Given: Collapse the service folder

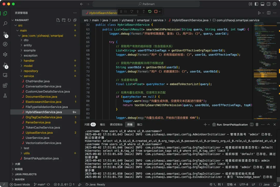Looking at the screenshot, I should tap(29, 76).
